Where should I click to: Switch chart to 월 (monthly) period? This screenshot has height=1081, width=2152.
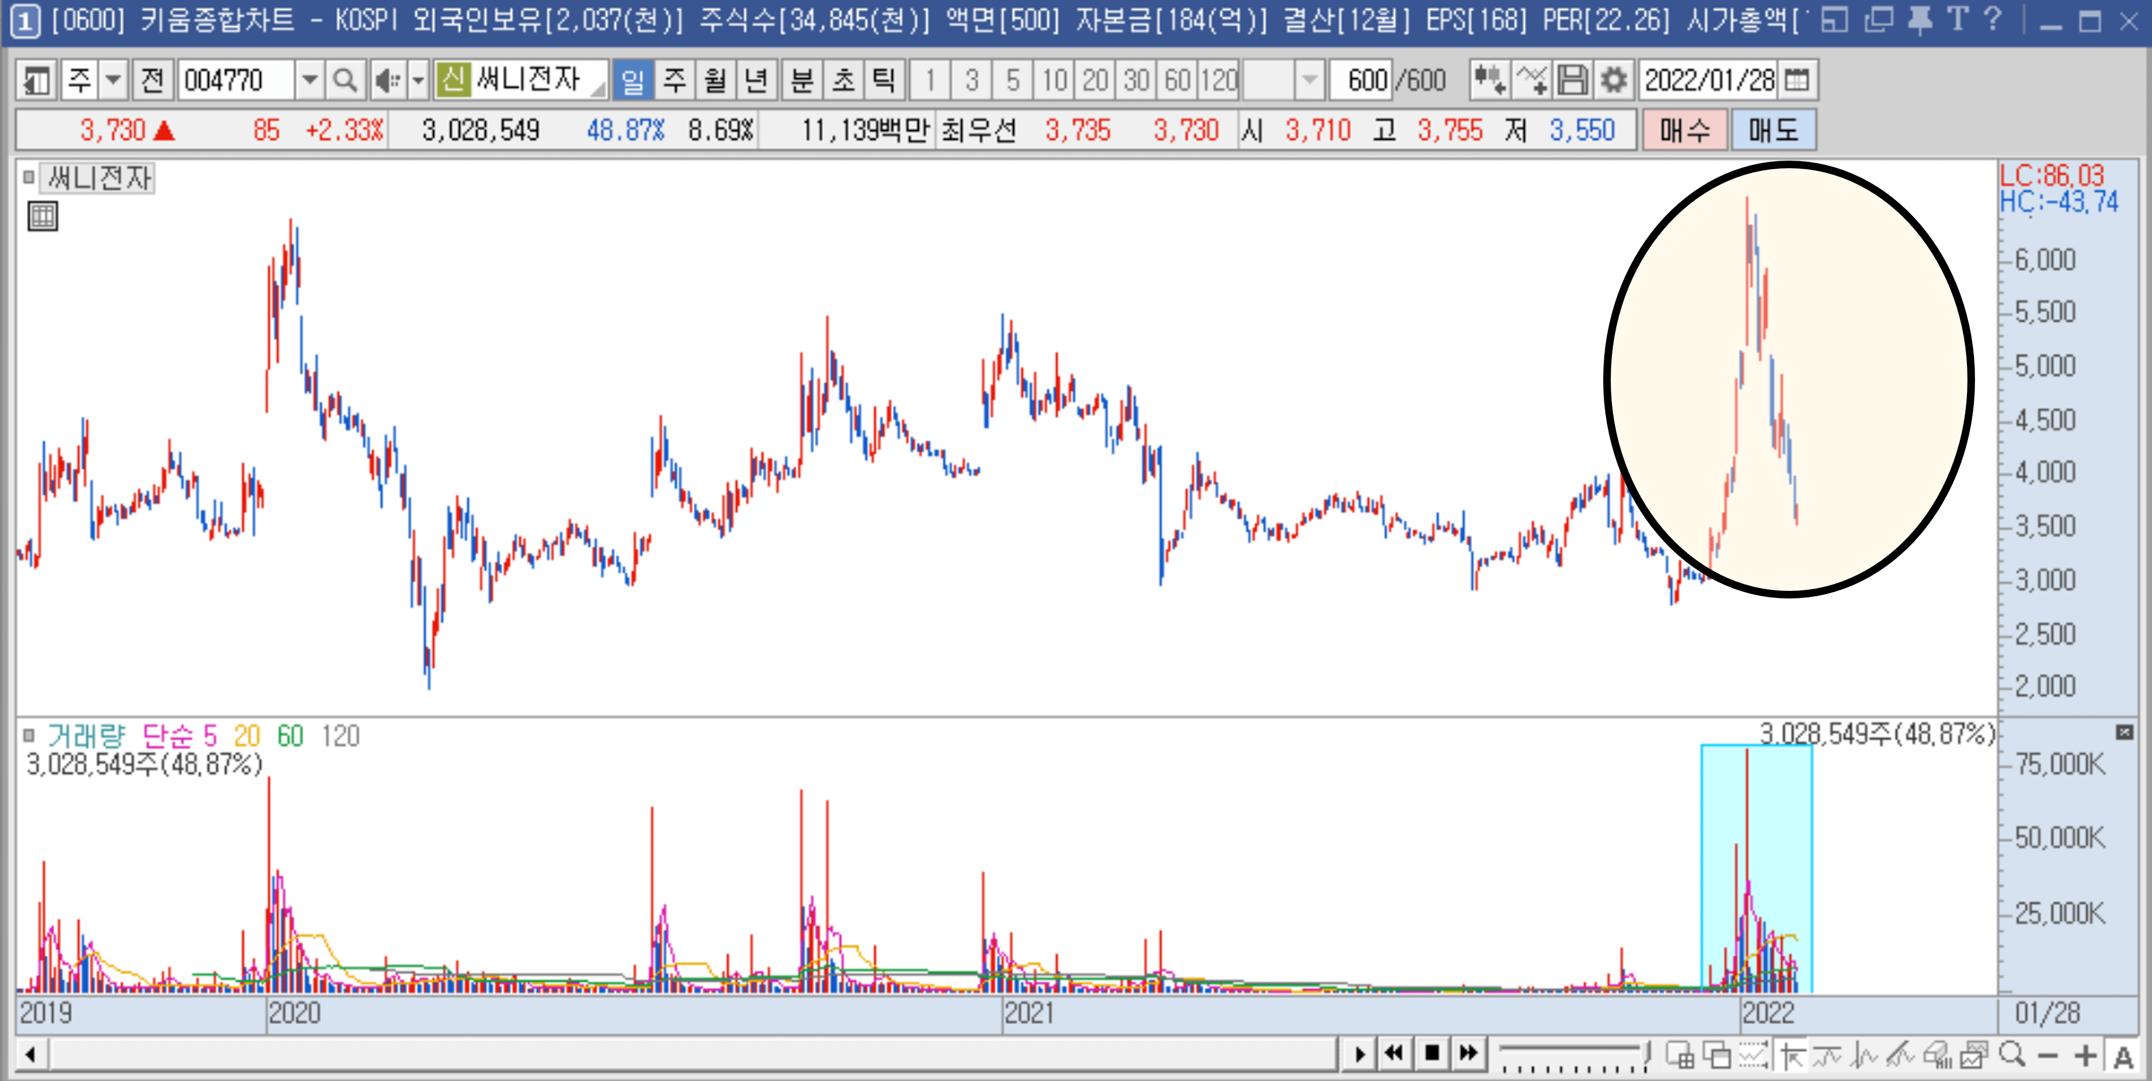pyautogui.click(x=715, y=81)
